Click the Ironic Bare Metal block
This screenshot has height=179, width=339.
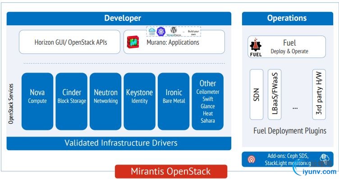[174, 101]
